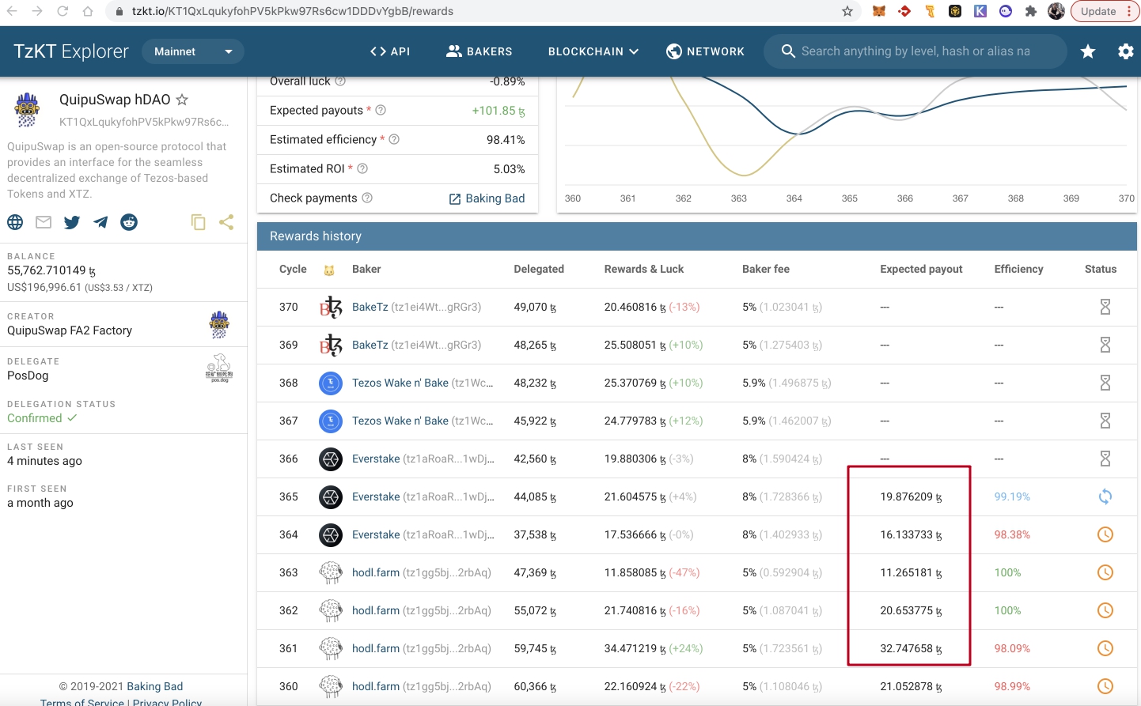Viewport: 1141px width, 706px height.
Task: Open BakeTz baker in cycle 370
Action: (370, 307)
